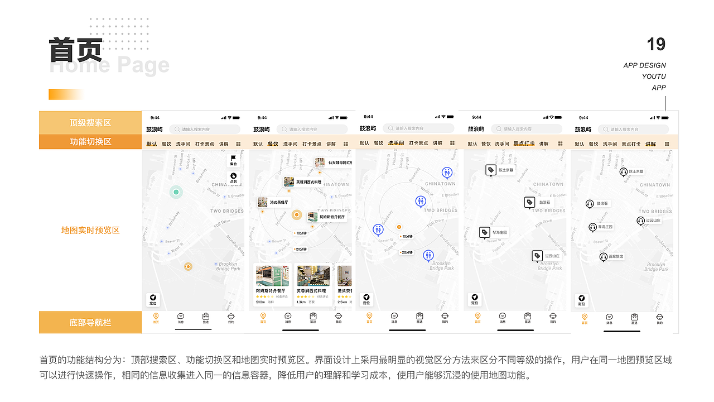This screenshot has height=402, width=714.
Task: Tap tag pin for 过云山庄 check-in spot
Action: pos(537,256)
